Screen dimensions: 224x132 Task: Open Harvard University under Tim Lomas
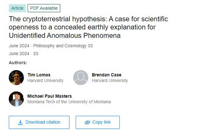point(45,80)
